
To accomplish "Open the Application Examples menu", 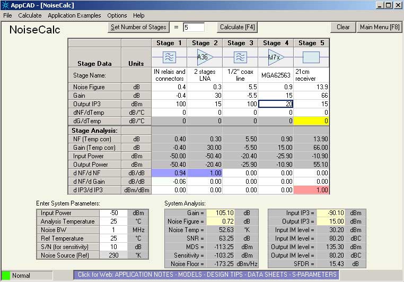I will tap(74, 15).
